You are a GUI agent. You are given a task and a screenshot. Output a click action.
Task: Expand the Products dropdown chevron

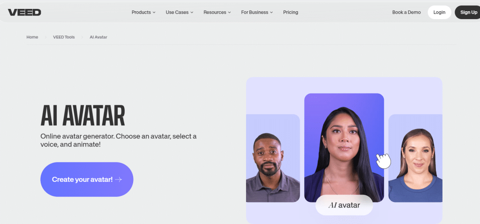coord(154,13)
